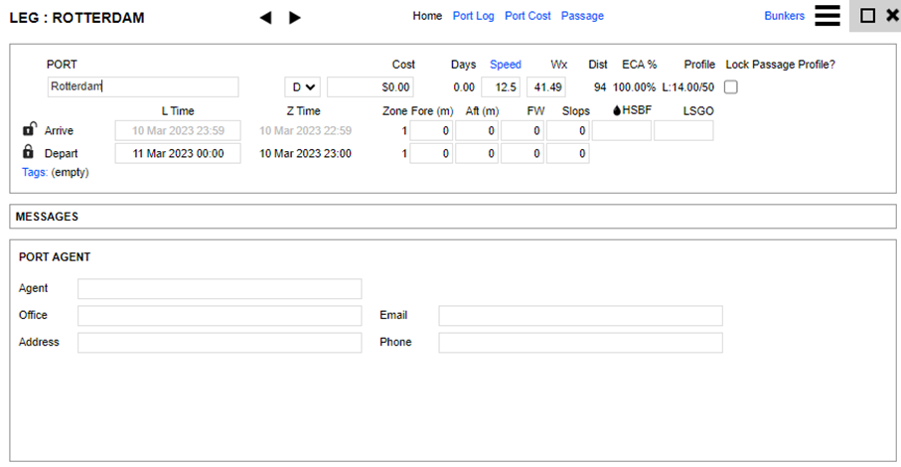Open the Bunkers link
The width and height of the screenshot is (901, 467).
pyautogui.click(x=784, y=16)
